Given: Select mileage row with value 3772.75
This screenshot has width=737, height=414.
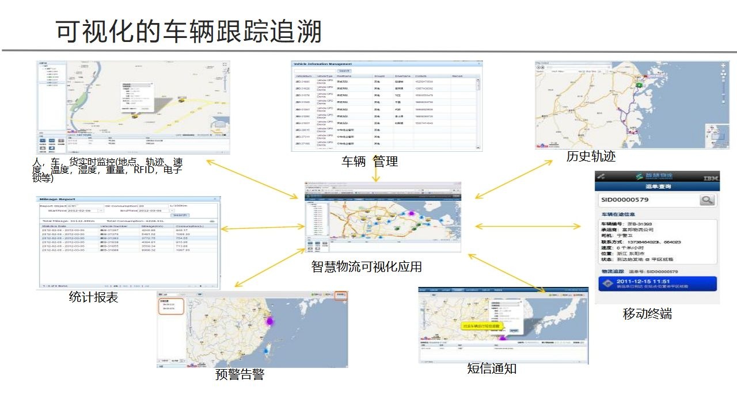Looking at the screenshot, I should point(128,239).
